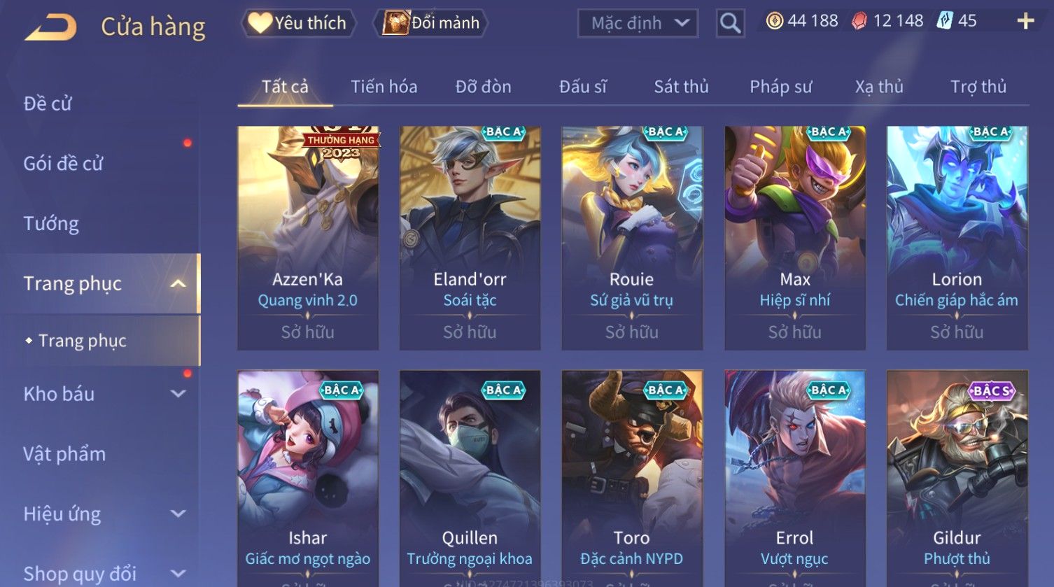Expand the Hiệu ứng sidebar section
Screen dimensions: 1054x587
(178, 514)
